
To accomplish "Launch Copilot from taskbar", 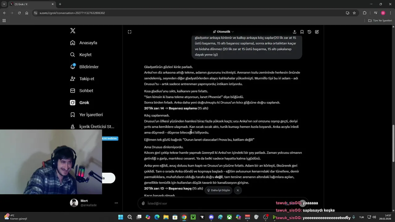I will click(x=148, y=217).
